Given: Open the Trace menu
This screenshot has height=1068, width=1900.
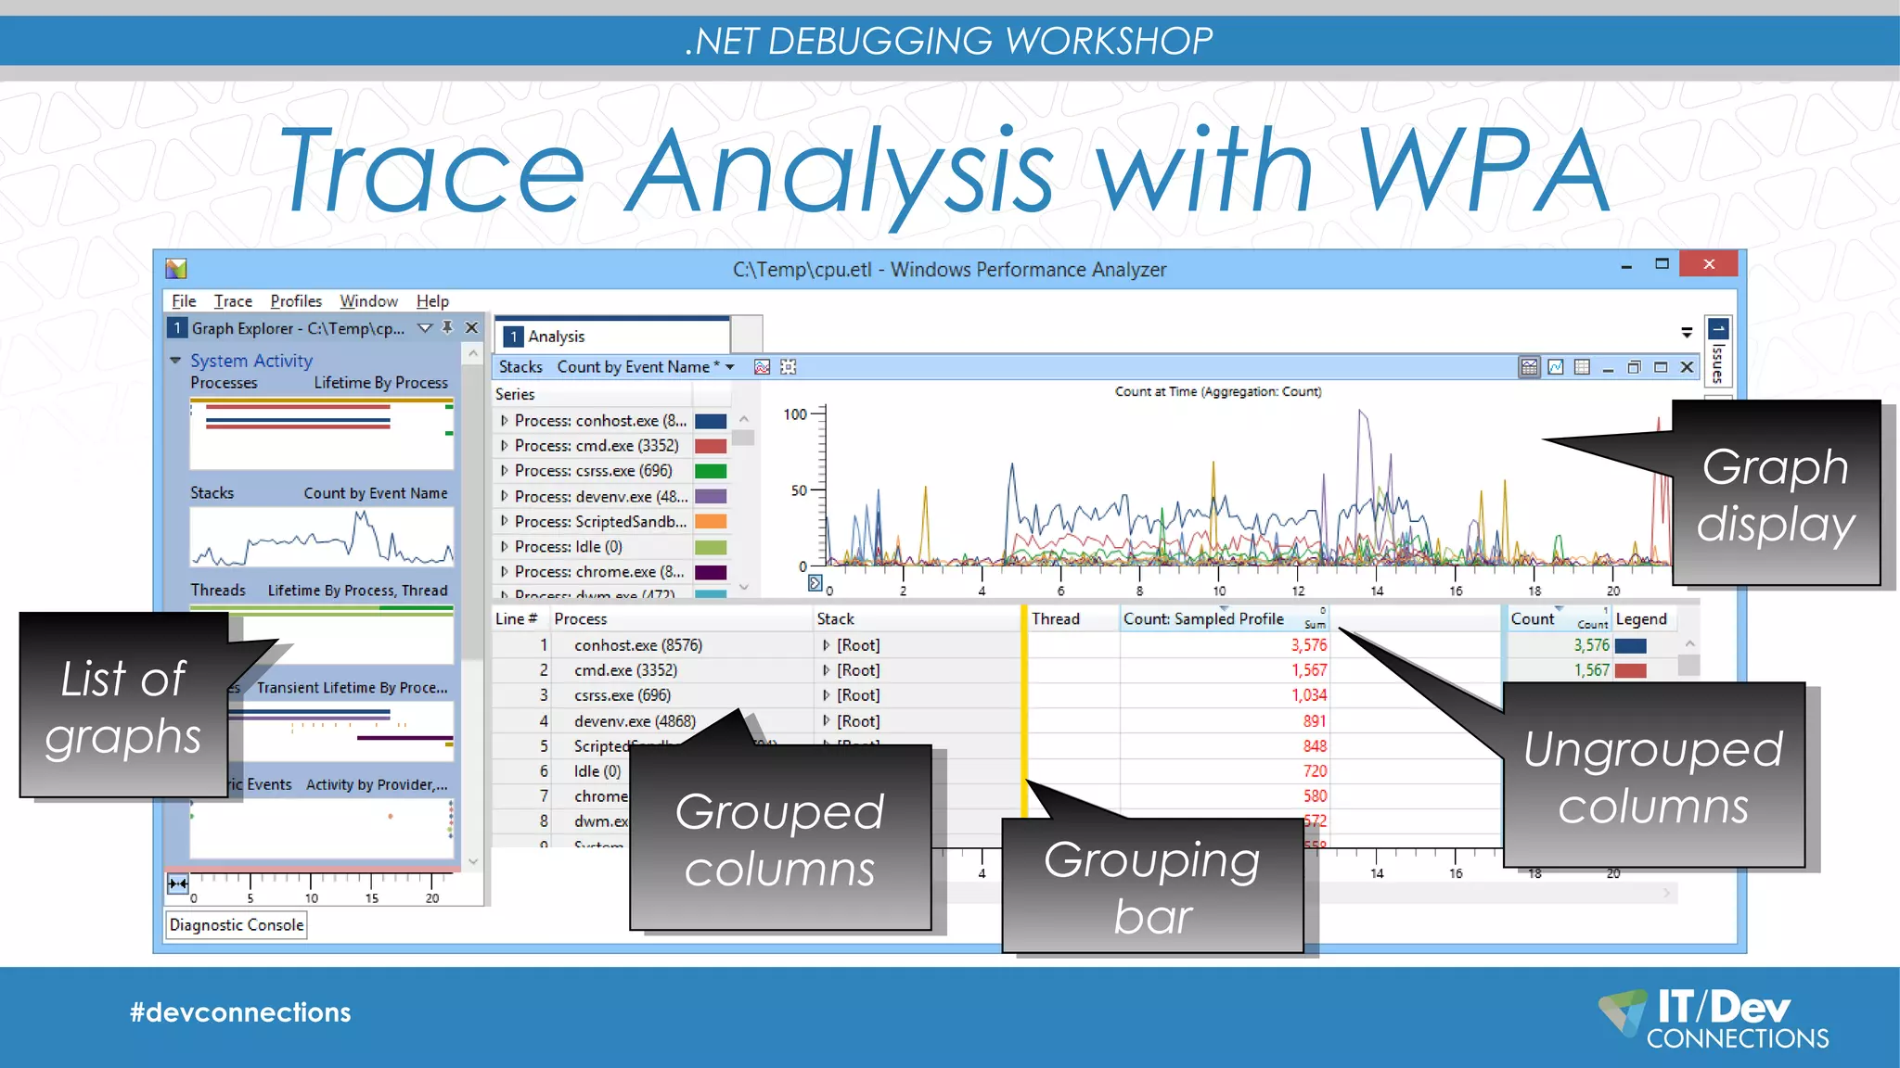Looking at the screenshot, I should tap(233, 301).
